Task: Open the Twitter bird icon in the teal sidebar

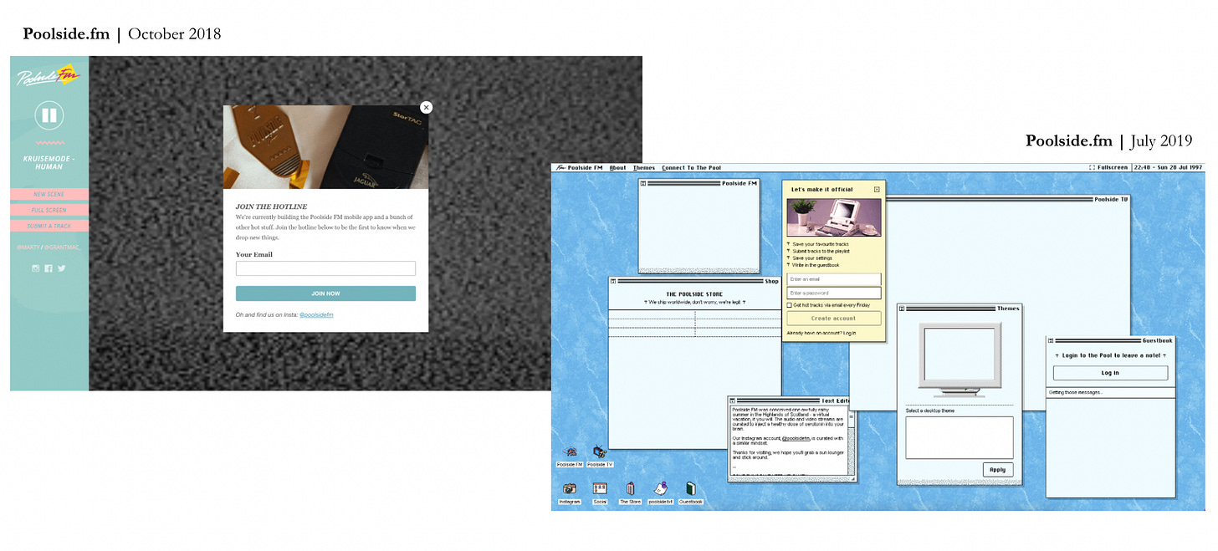Action: (x=61, y=268)
